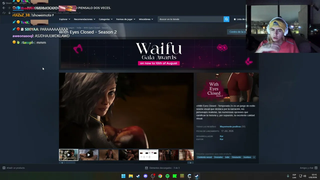This screenshot has width=320, height=180.
Task: Open Elementos descargados downloads status
Action: pyautogui.click(x=162, y=168)
